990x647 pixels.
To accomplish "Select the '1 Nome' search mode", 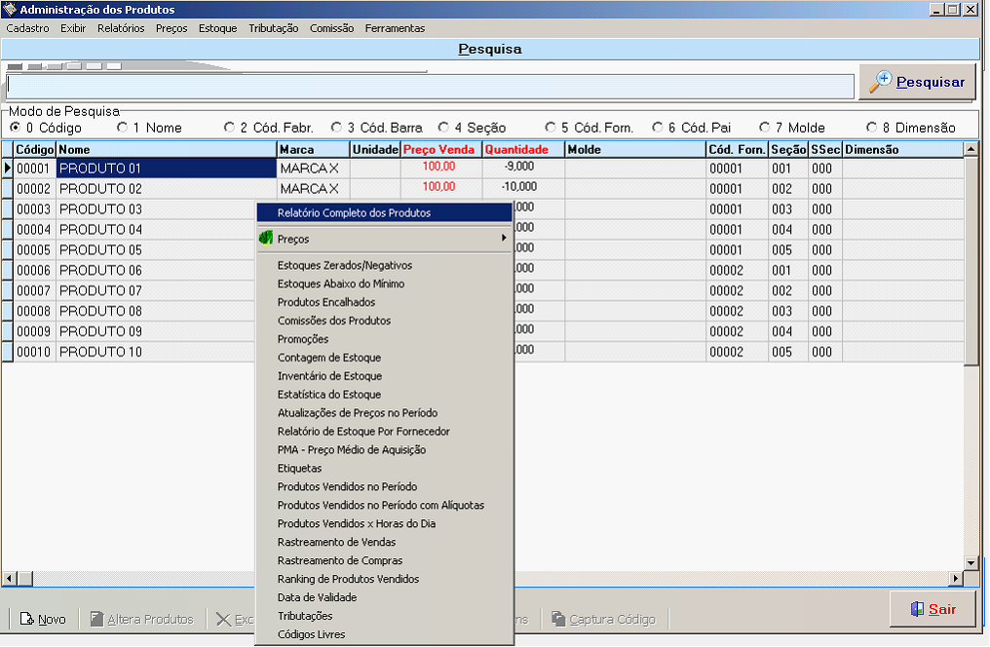I will click(123, 128).
